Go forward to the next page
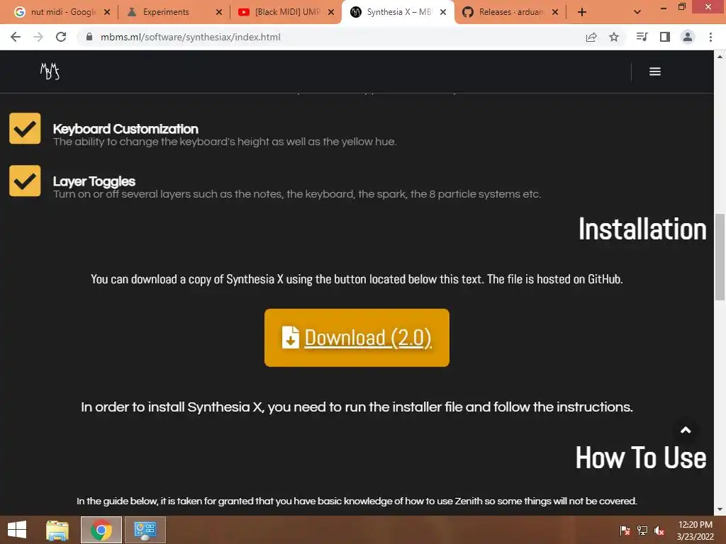726x544 pixels. 38,37
